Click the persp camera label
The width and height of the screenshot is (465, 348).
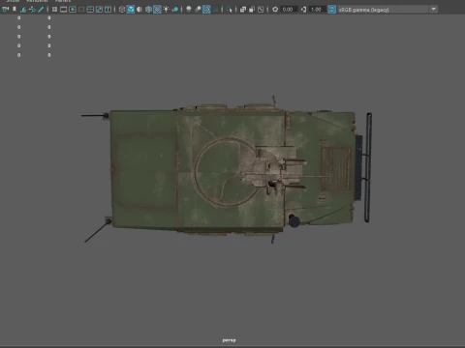229,340
